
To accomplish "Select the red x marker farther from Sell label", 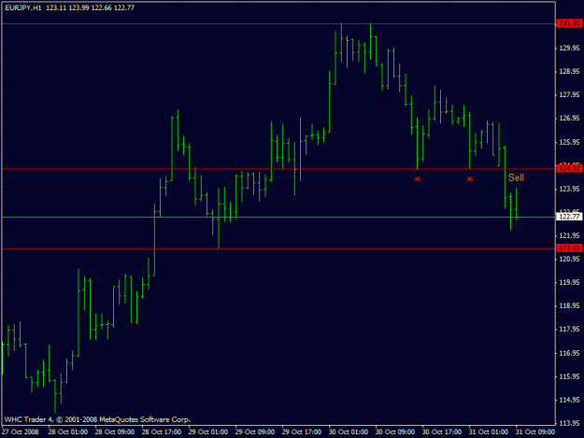I will point(417,179).
